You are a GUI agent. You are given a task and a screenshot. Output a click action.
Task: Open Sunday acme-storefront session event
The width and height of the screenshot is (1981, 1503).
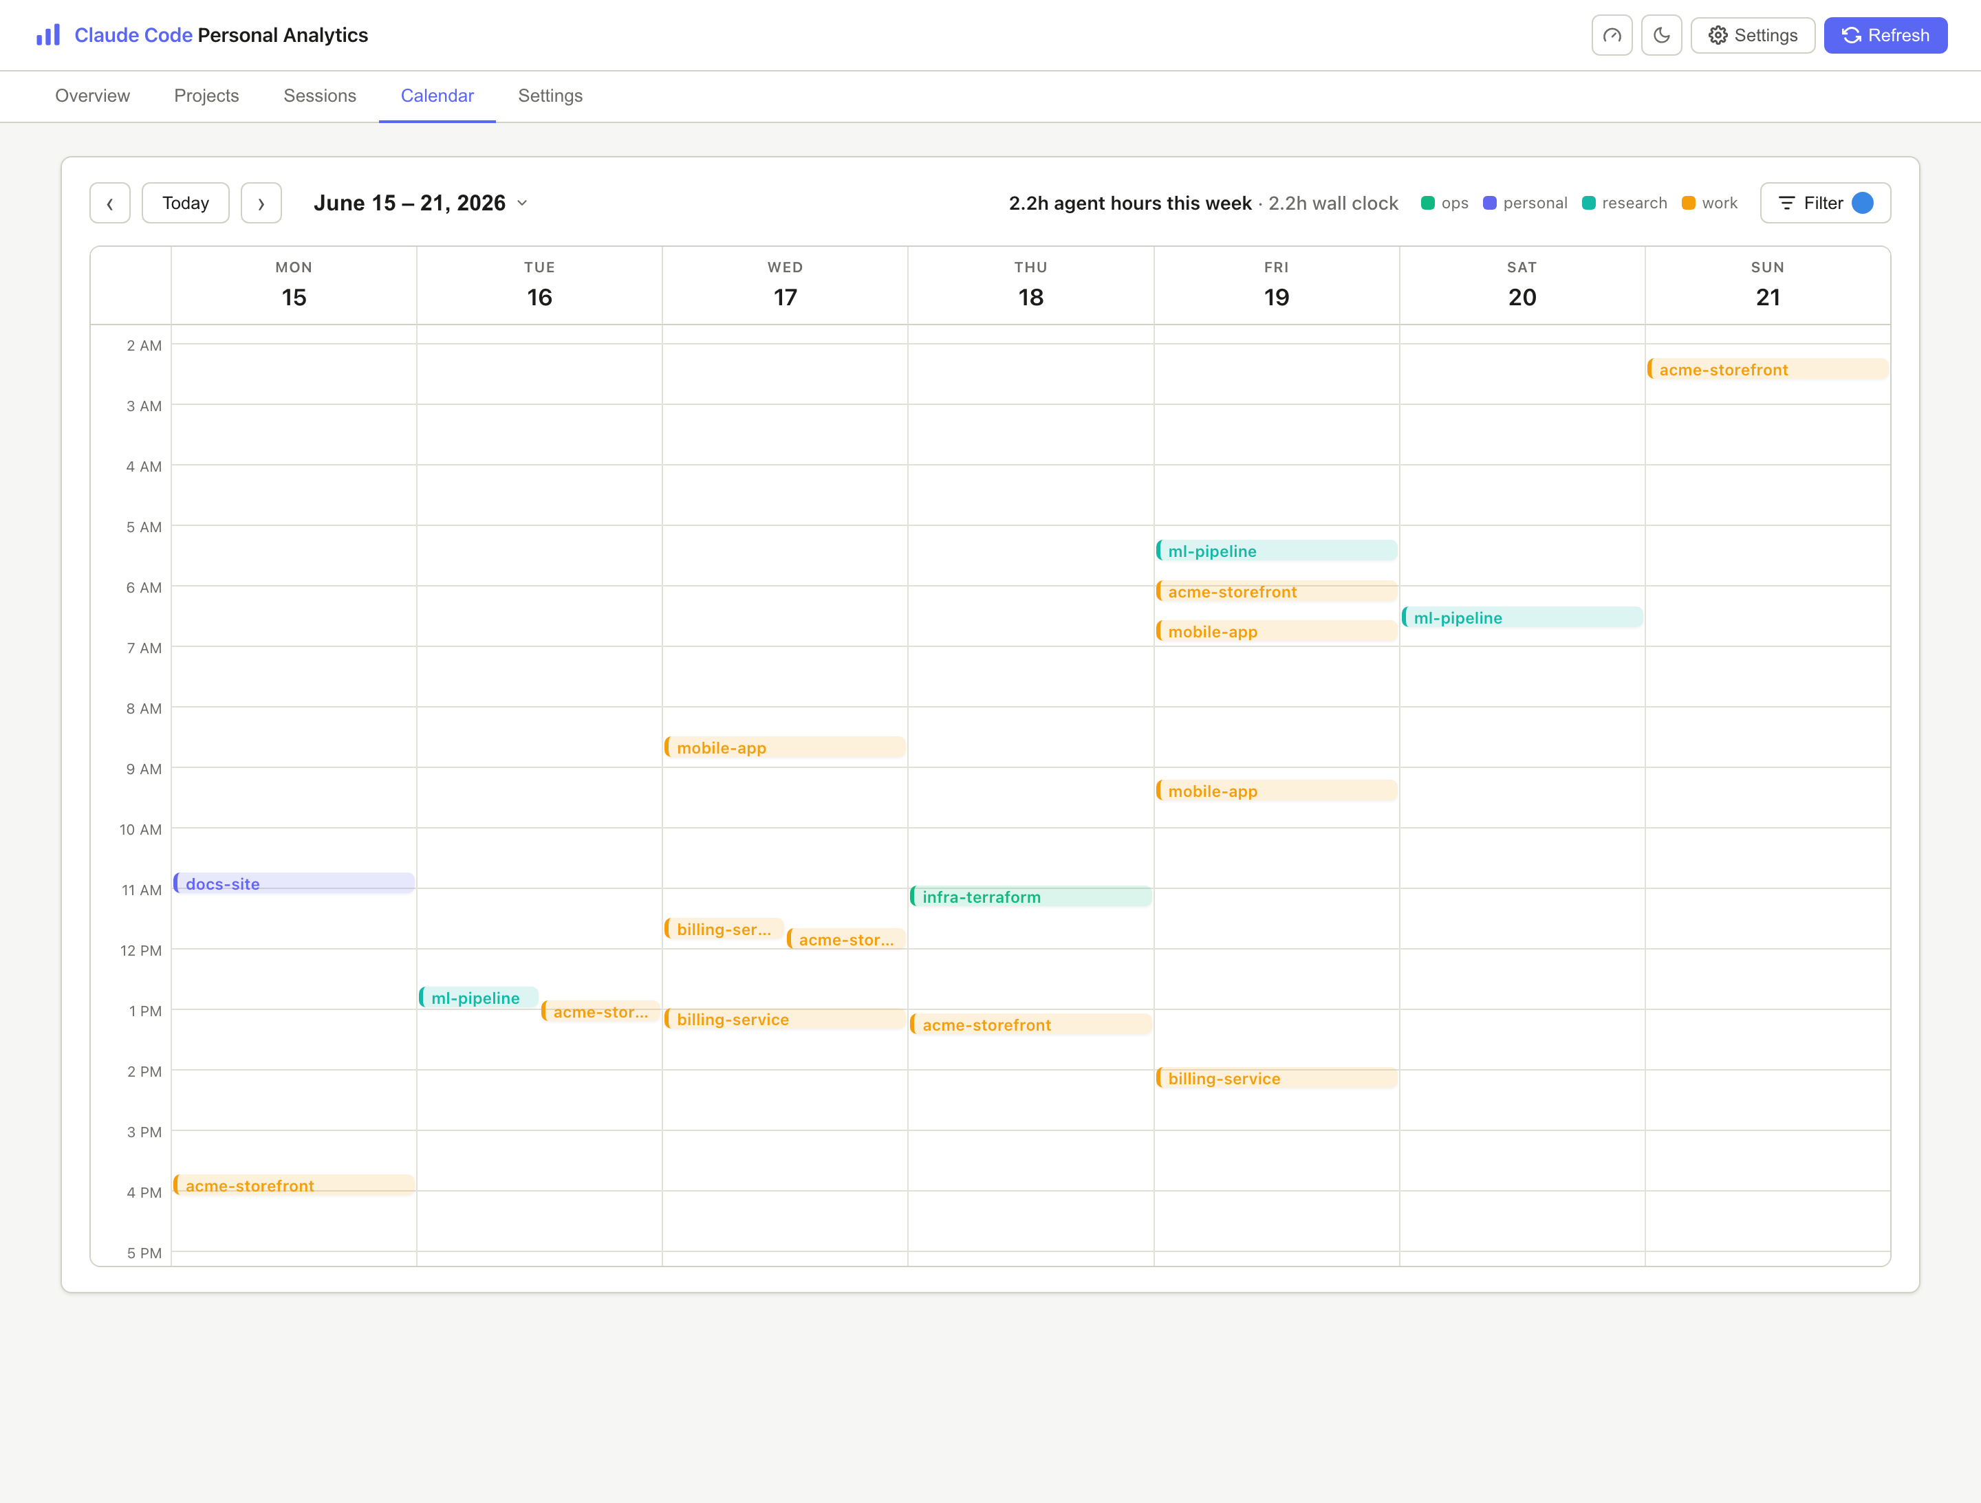pos(1768,370)
